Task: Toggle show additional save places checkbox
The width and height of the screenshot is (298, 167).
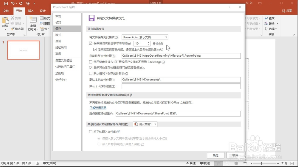Action: (x=91, y=68)
